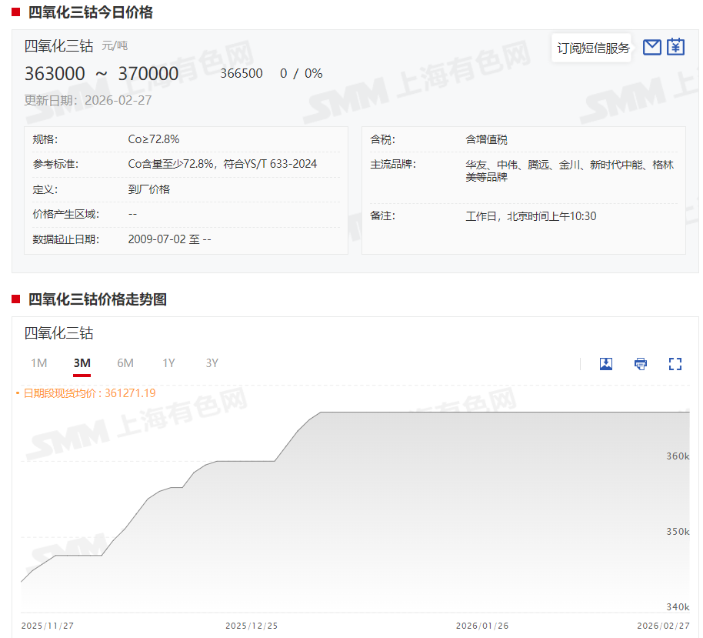Click the 363000 ~ 370000 price range
This screenshot has height=638, width=703.
pos(102,74)
